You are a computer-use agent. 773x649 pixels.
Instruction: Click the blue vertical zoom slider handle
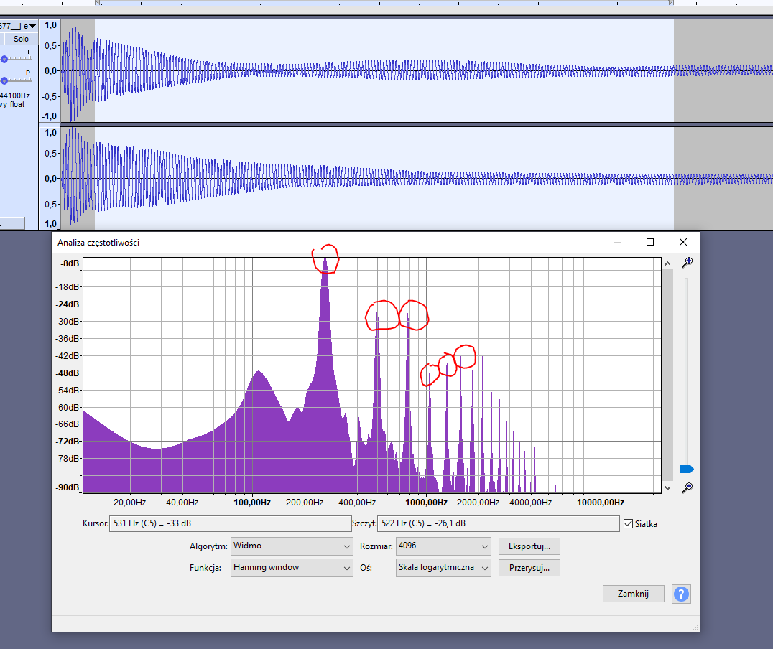[687, 469]
